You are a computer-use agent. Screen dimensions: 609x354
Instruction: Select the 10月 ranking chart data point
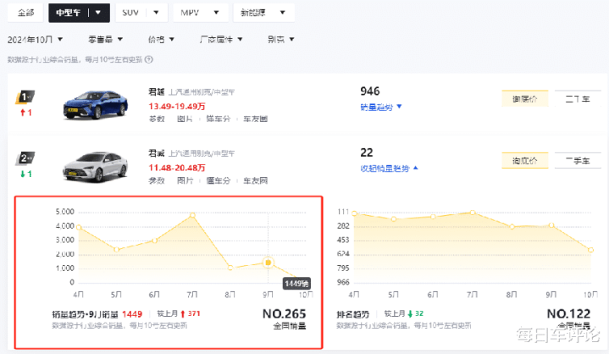(x=590, y=250)
